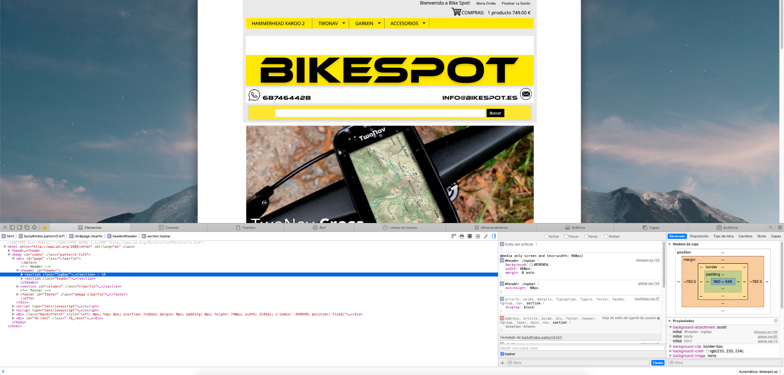The height and width of the screenshot is (375, 784).
Task: Toggle the rulers icon in inspector
Action: click(454, 236)
